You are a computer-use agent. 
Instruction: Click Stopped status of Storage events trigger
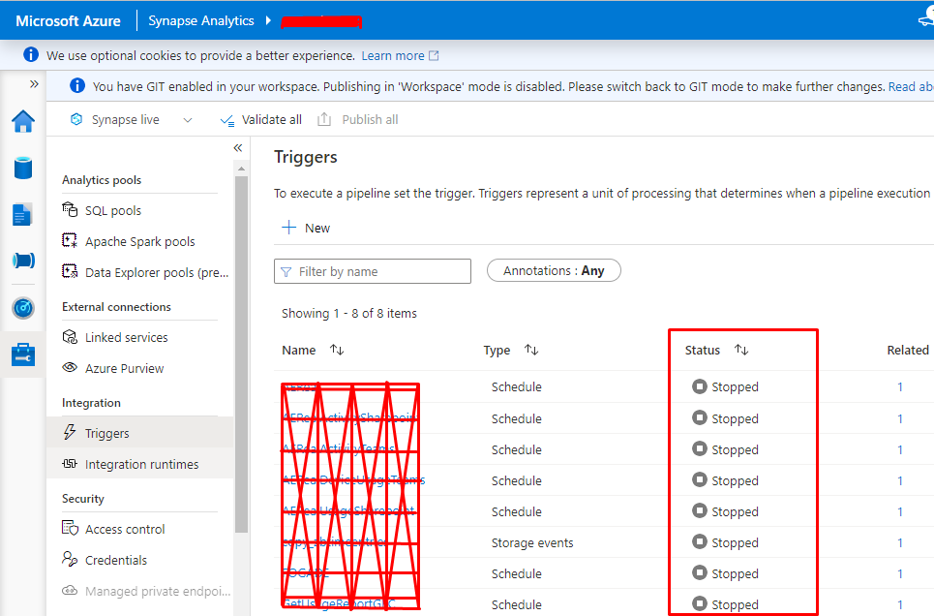click(726, 542)
